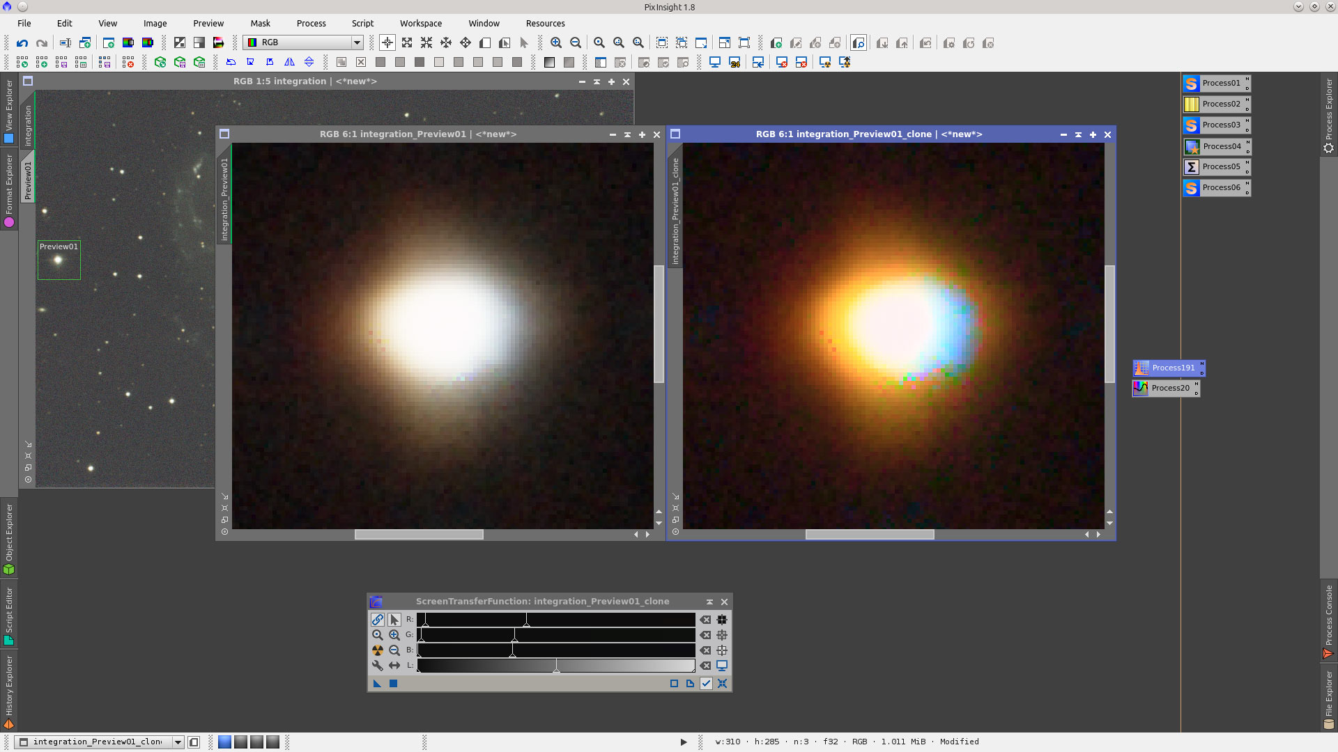Toggle linked RGB channels in STF
This screenshot has width=1338, height=752.
(378, 620)
